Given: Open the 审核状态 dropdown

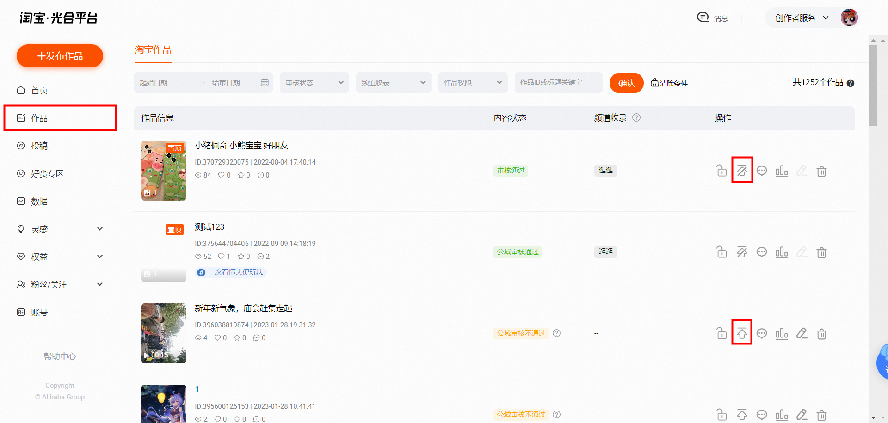Looking at the screenshot, I should pyautogui.click(x=314, y=82).
